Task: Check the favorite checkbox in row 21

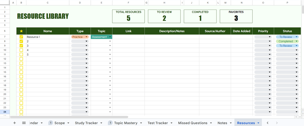Action: pos(21,99)
